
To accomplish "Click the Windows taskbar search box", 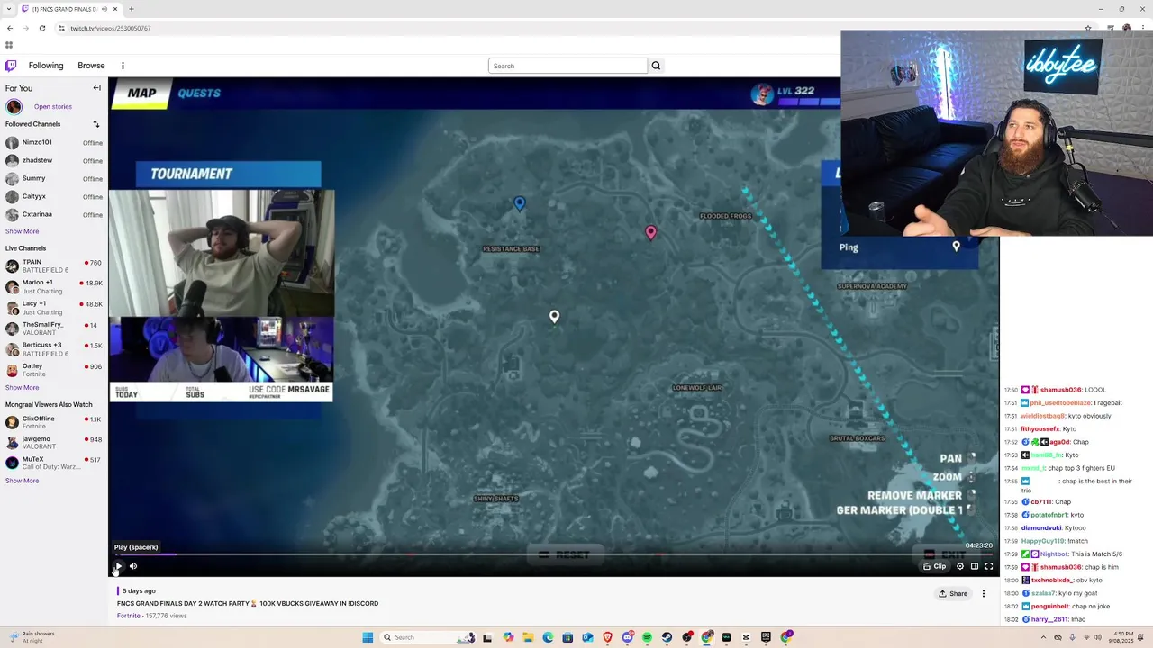I will coord(427,637).
